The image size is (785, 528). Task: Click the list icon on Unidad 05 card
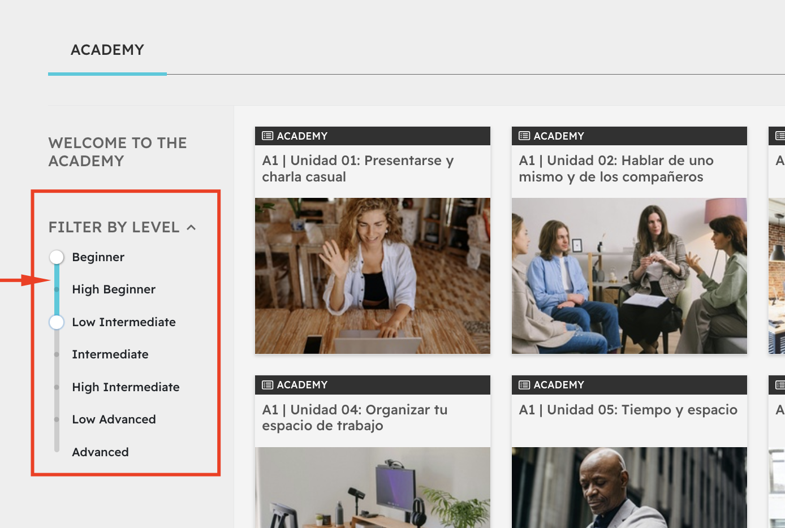coord(524,385)
